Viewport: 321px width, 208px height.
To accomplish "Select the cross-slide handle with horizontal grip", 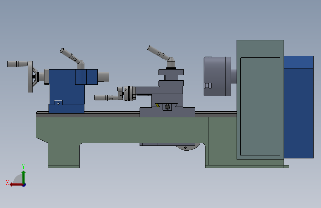I will (106, 98).
